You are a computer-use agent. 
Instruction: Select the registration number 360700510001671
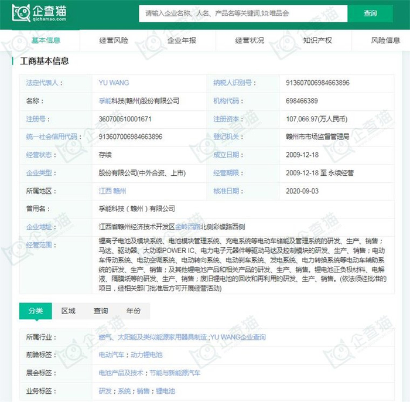(x=125, y=119)
